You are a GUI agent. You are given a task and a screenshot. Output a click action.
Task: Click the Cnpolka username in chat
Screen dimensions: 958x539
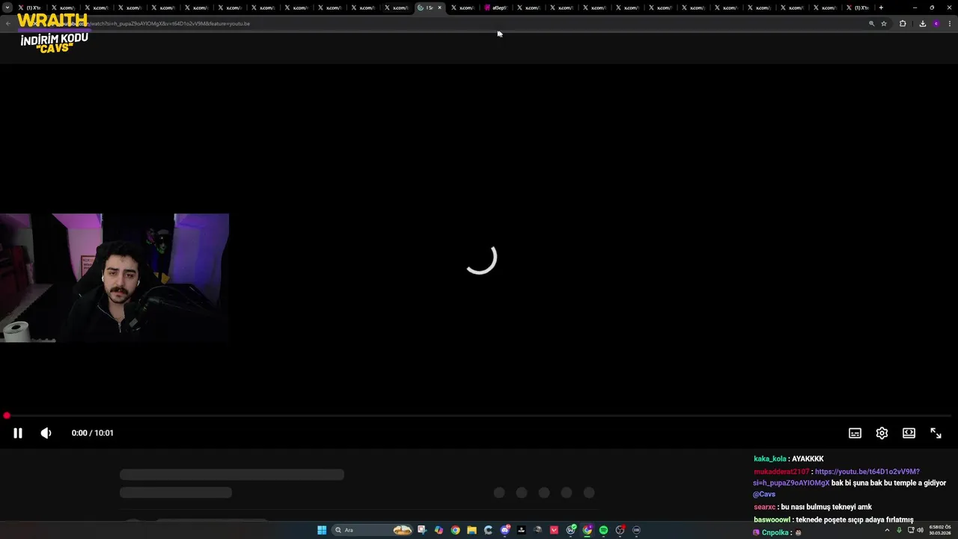pos(775,532)
